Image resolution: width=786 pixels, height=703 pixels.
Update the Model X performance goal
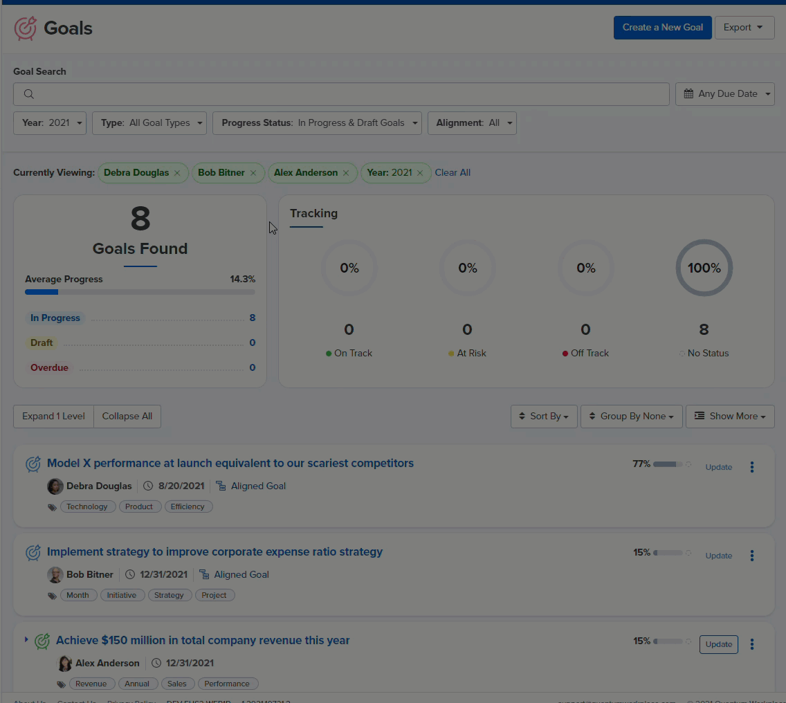tap(719, 467)
